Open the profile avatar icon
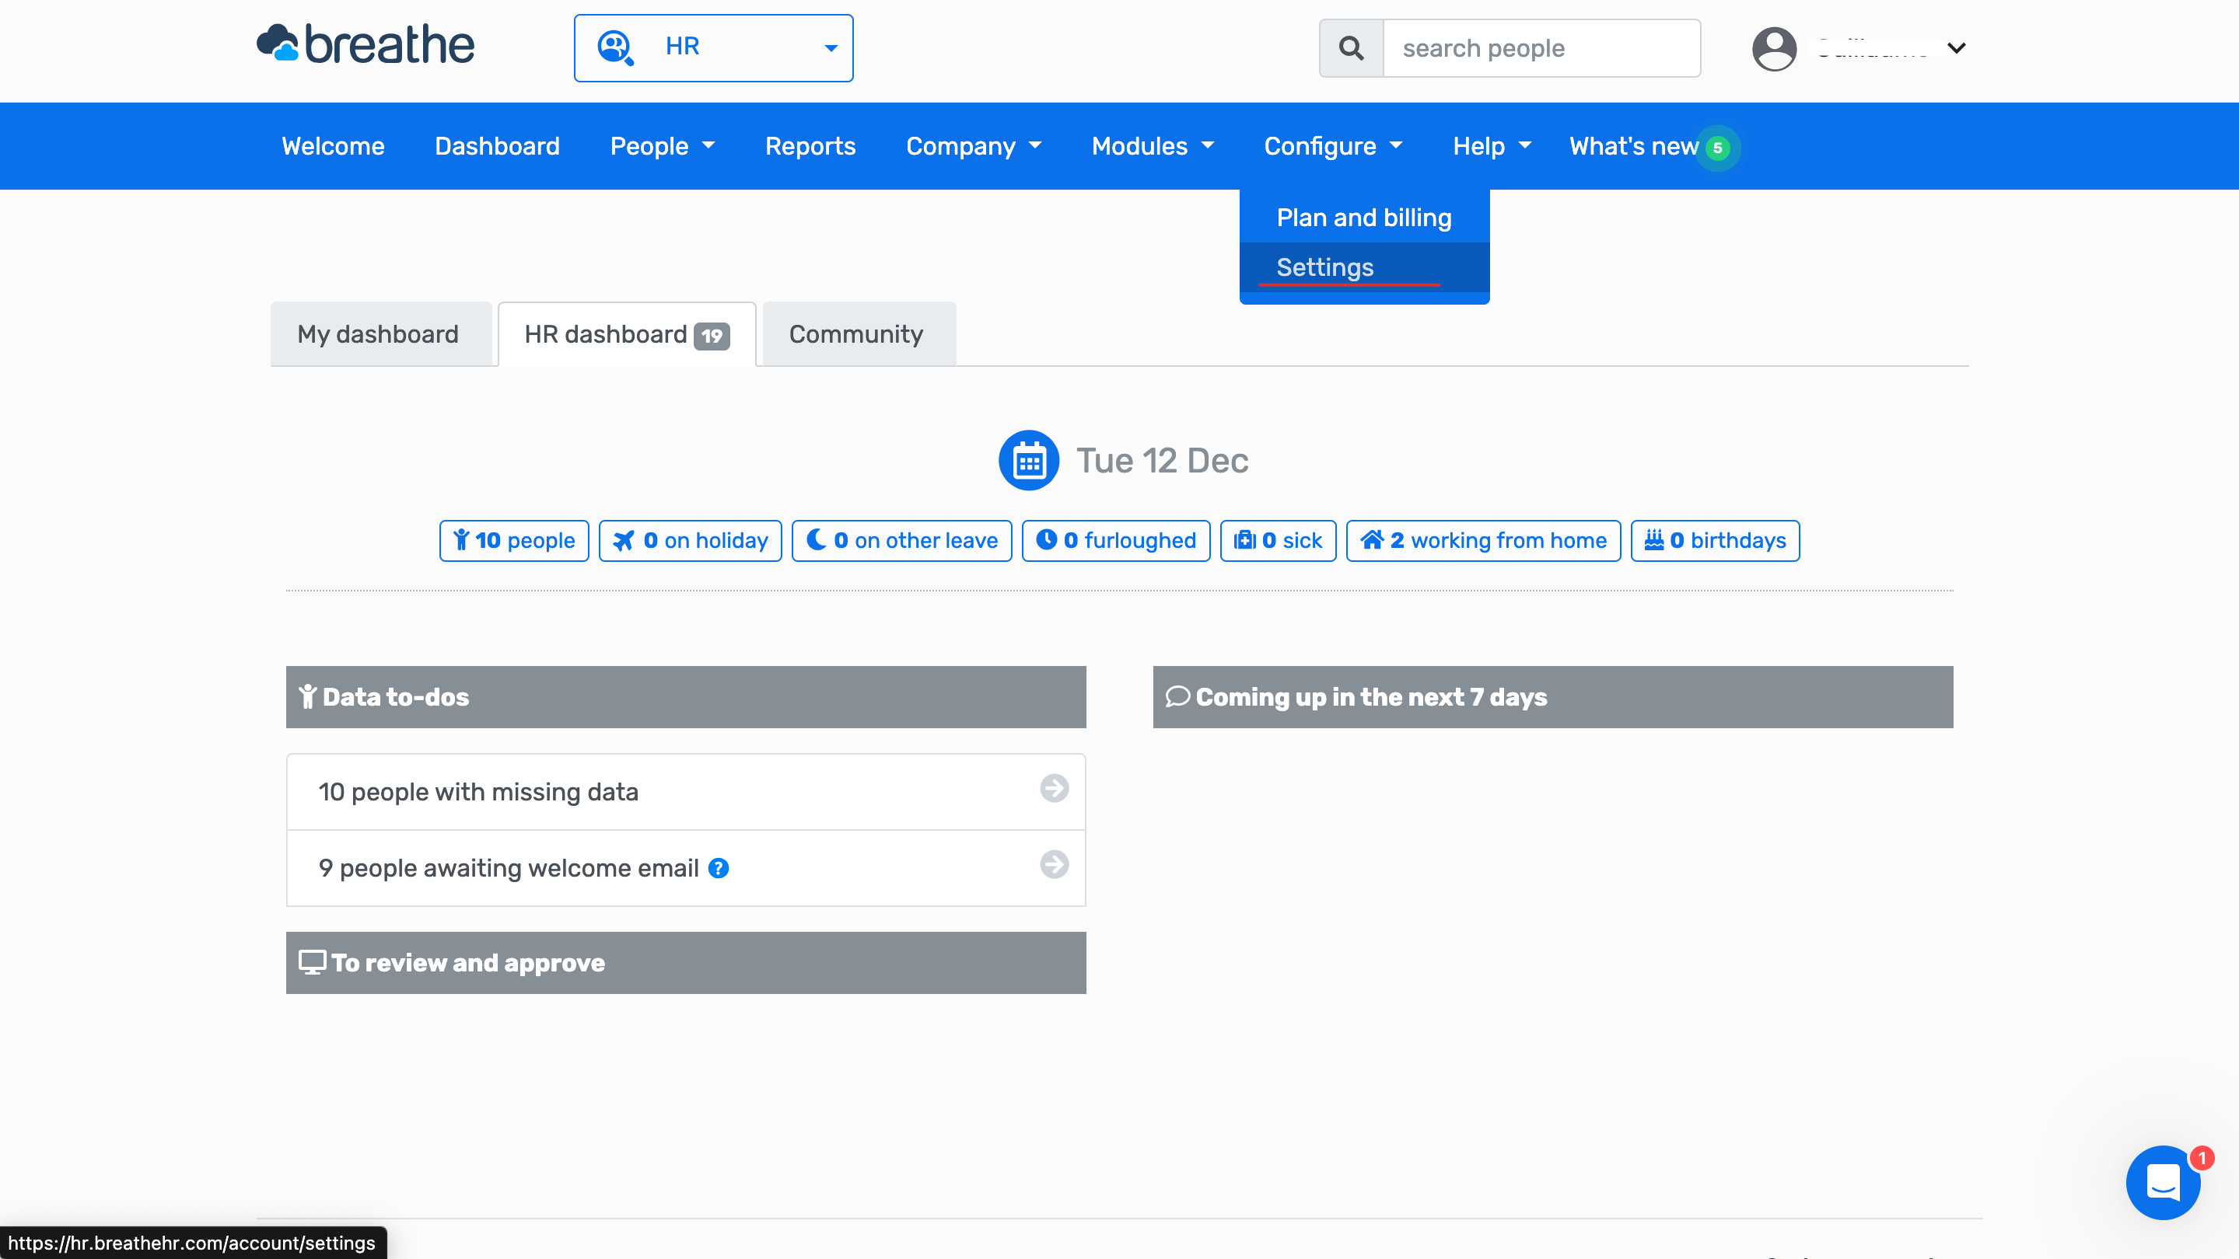The width and height of the screenshot is (2239, 1259). point(1774,49)
